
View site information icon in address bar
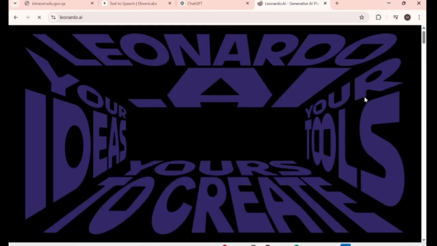pyautogui.click(x=53, y=17)
